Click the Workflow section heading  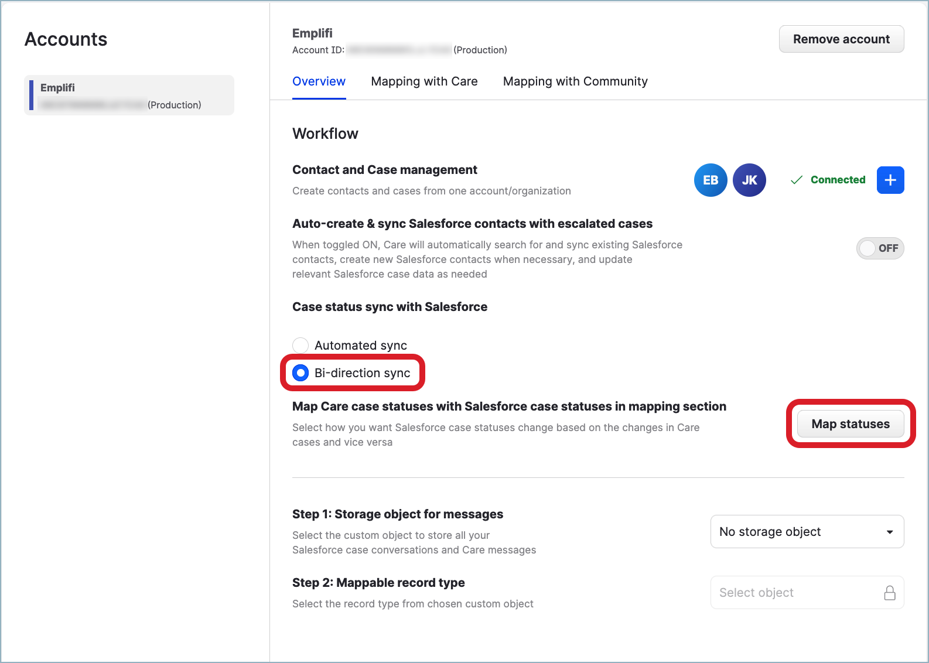(325, 134)
